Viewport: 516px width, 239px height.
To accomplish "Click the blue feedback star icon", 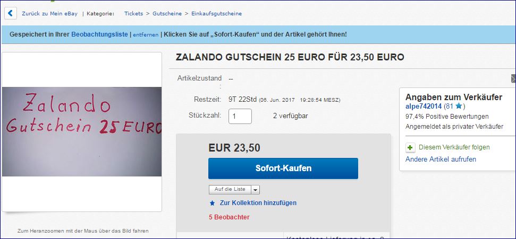I will 459,107.
